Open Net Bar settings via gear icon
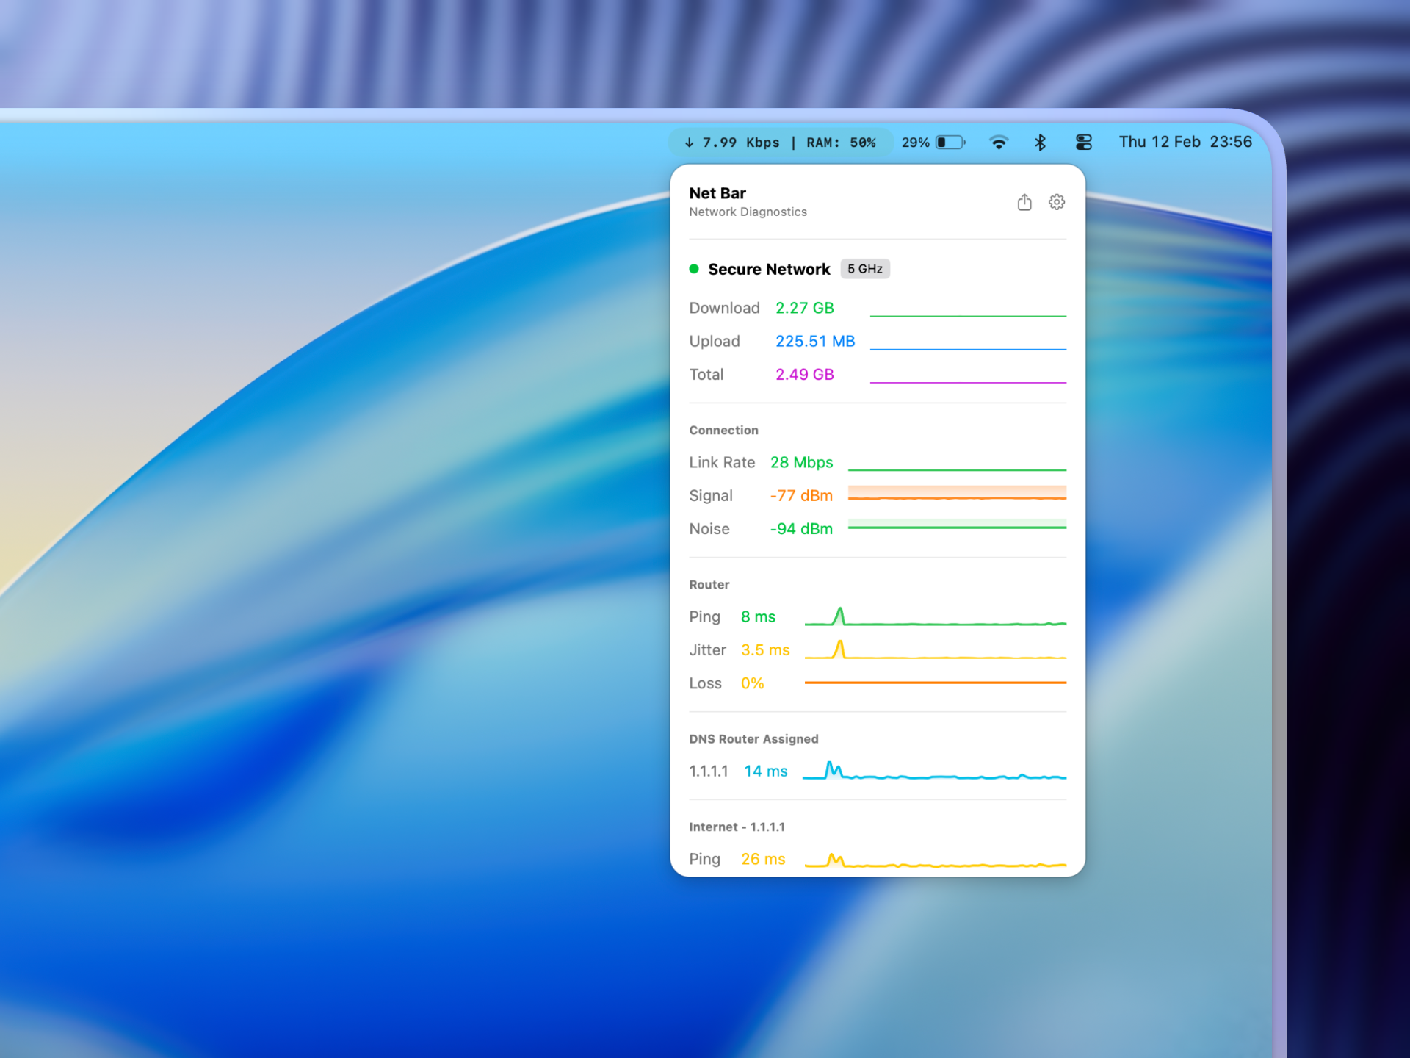The width and height of the screenshot is (1410, 1058). click(x=1056, y=202)
